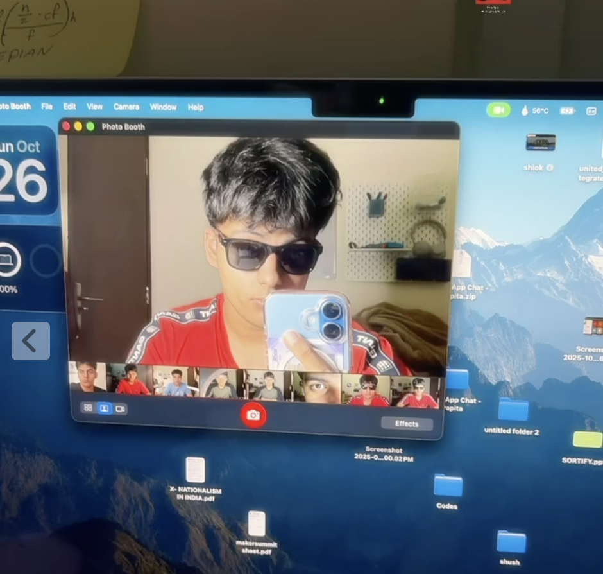Click the back arrow overlay button

pos(30,341)
